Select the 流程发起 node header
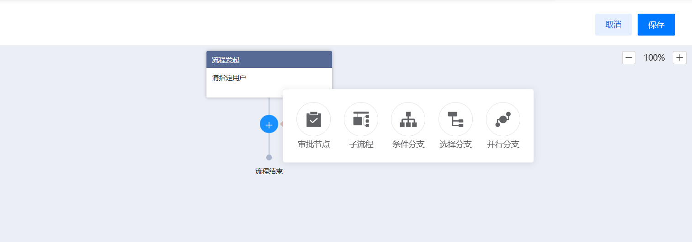 (269, 60)
